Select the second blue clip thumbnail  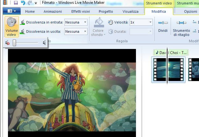[x=194, y=69]
